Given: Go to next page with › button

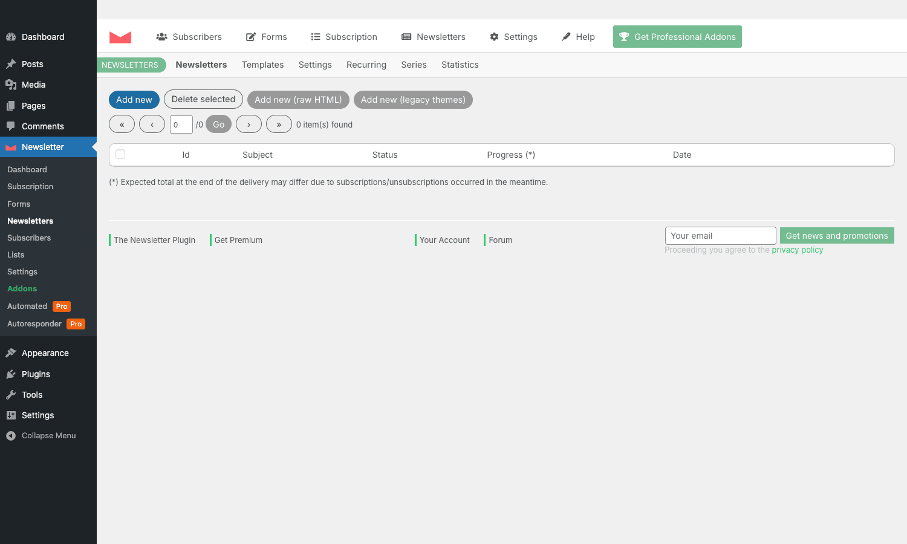Looking at the screenshot, I should click(249, 124).
